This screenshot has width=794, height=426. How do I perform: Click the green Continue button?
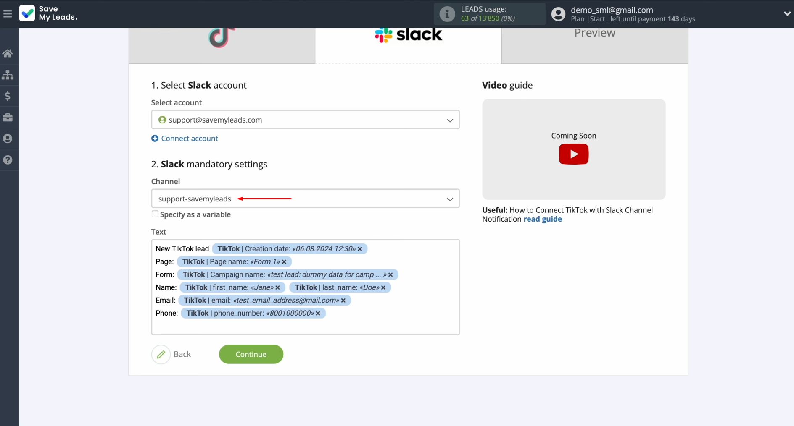(x=251, y=354)
